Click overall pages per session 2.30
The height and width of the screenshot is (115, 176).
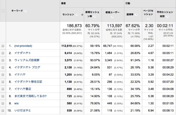149,26
